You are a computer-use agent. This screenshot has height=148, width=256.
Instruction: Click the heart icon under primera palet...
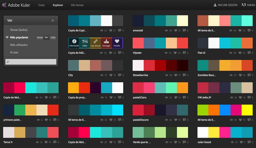(x=46, y=120)
